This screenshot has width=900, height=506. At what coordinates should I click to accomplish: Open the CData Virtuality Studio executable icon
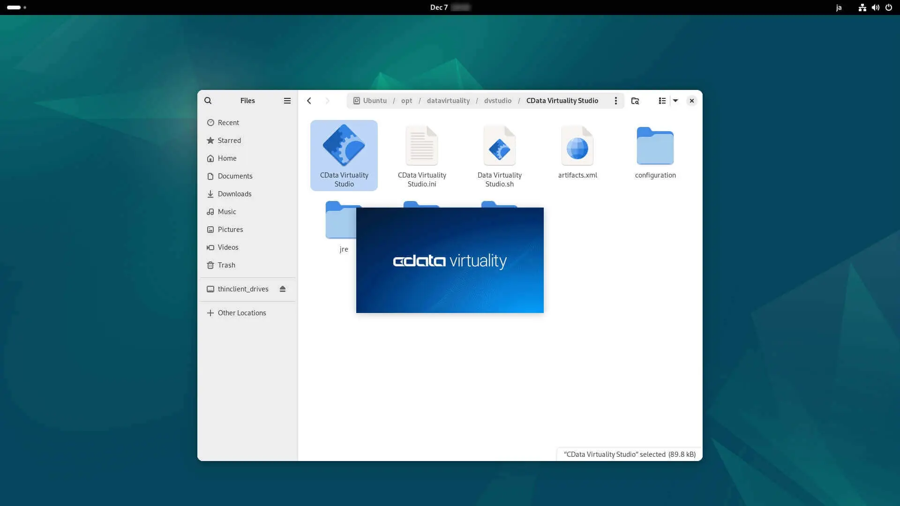click(344, 146)
